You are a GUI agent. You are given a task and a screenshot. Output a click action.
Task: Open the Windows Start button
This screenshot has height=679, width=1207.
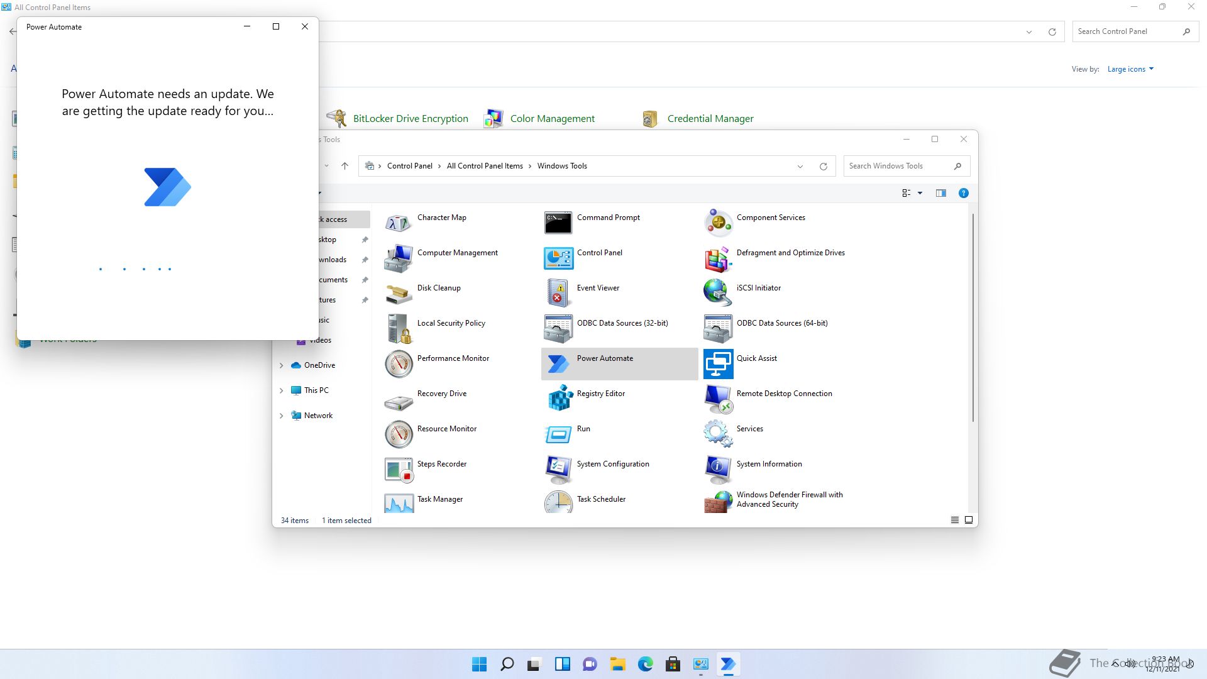click(479, 664)
